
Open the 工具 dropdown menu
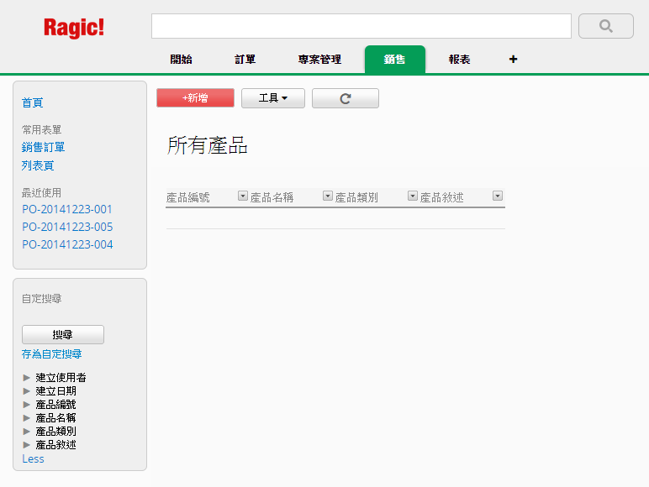272,98
